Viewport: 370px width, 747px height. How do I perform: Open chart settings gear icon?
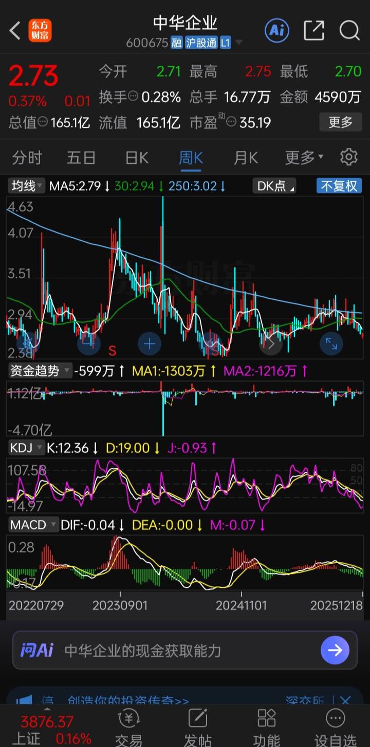[x=349, y=157]
